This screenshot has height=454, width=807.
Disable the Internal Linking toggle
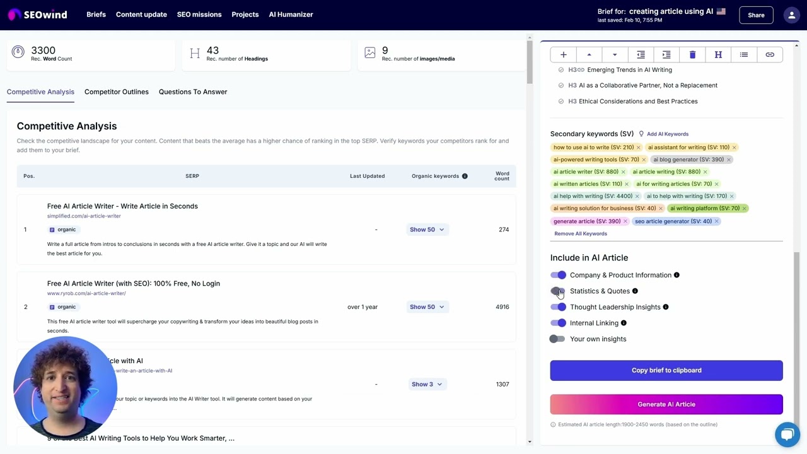tap(557, 323)
